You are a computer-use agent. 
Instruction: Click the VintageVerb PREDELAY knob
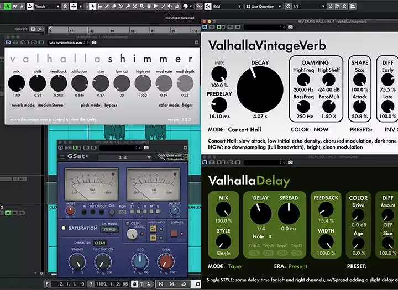pyautogui.click(x=219, y=105)
